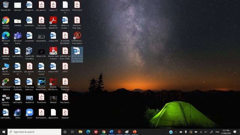Viewport: 240px width, 135px height.
Task: Select 'It has long been a s...' document
Action: coord(29,84)
